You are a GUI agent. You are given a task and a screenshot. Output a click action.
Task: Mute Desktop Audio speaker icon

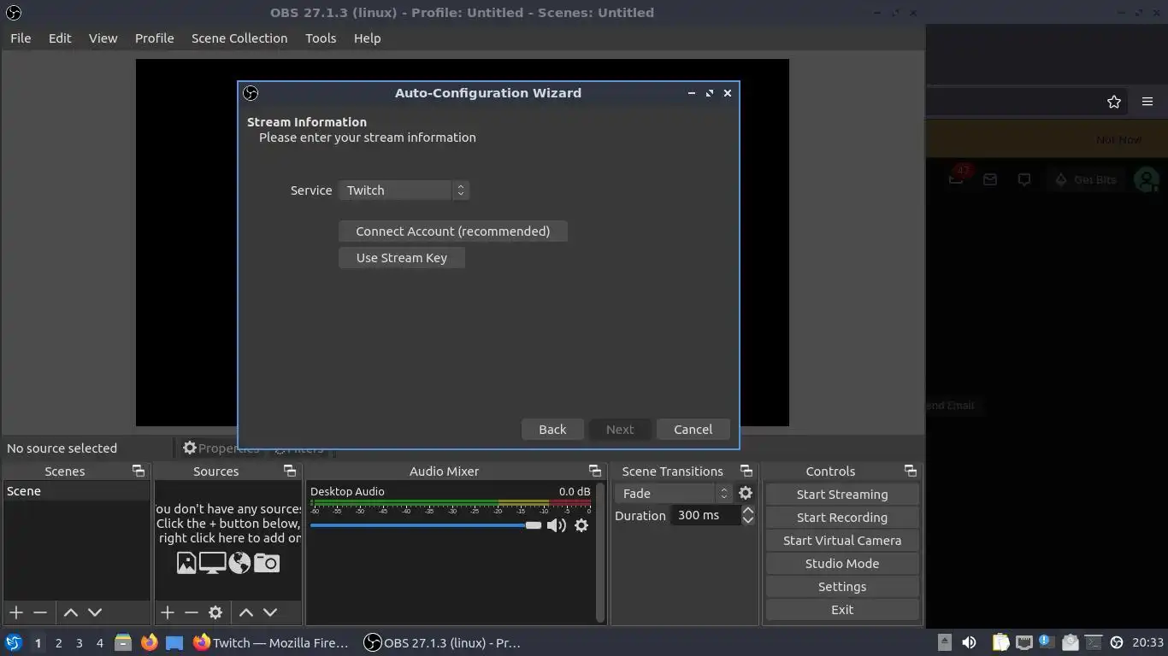(x=557, y=525)
